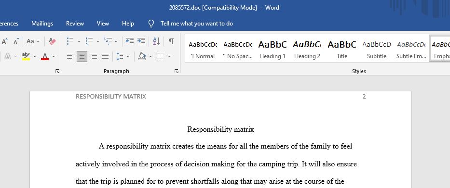This screenshot has height=188, width=450.
Task: Click the line starting 'actively involved in'
Action: [x=217, y=164]
